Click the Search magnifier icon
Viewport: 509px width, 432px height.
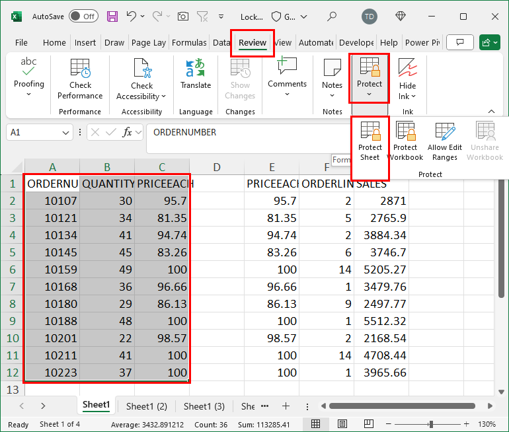click(332, 17)
